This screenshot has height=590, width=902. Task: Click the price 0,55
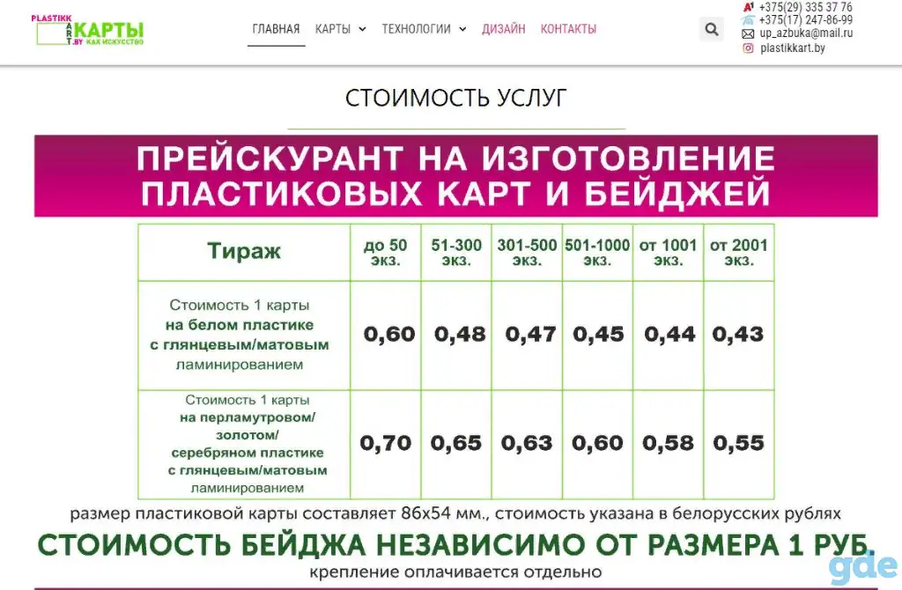point(739,443)
